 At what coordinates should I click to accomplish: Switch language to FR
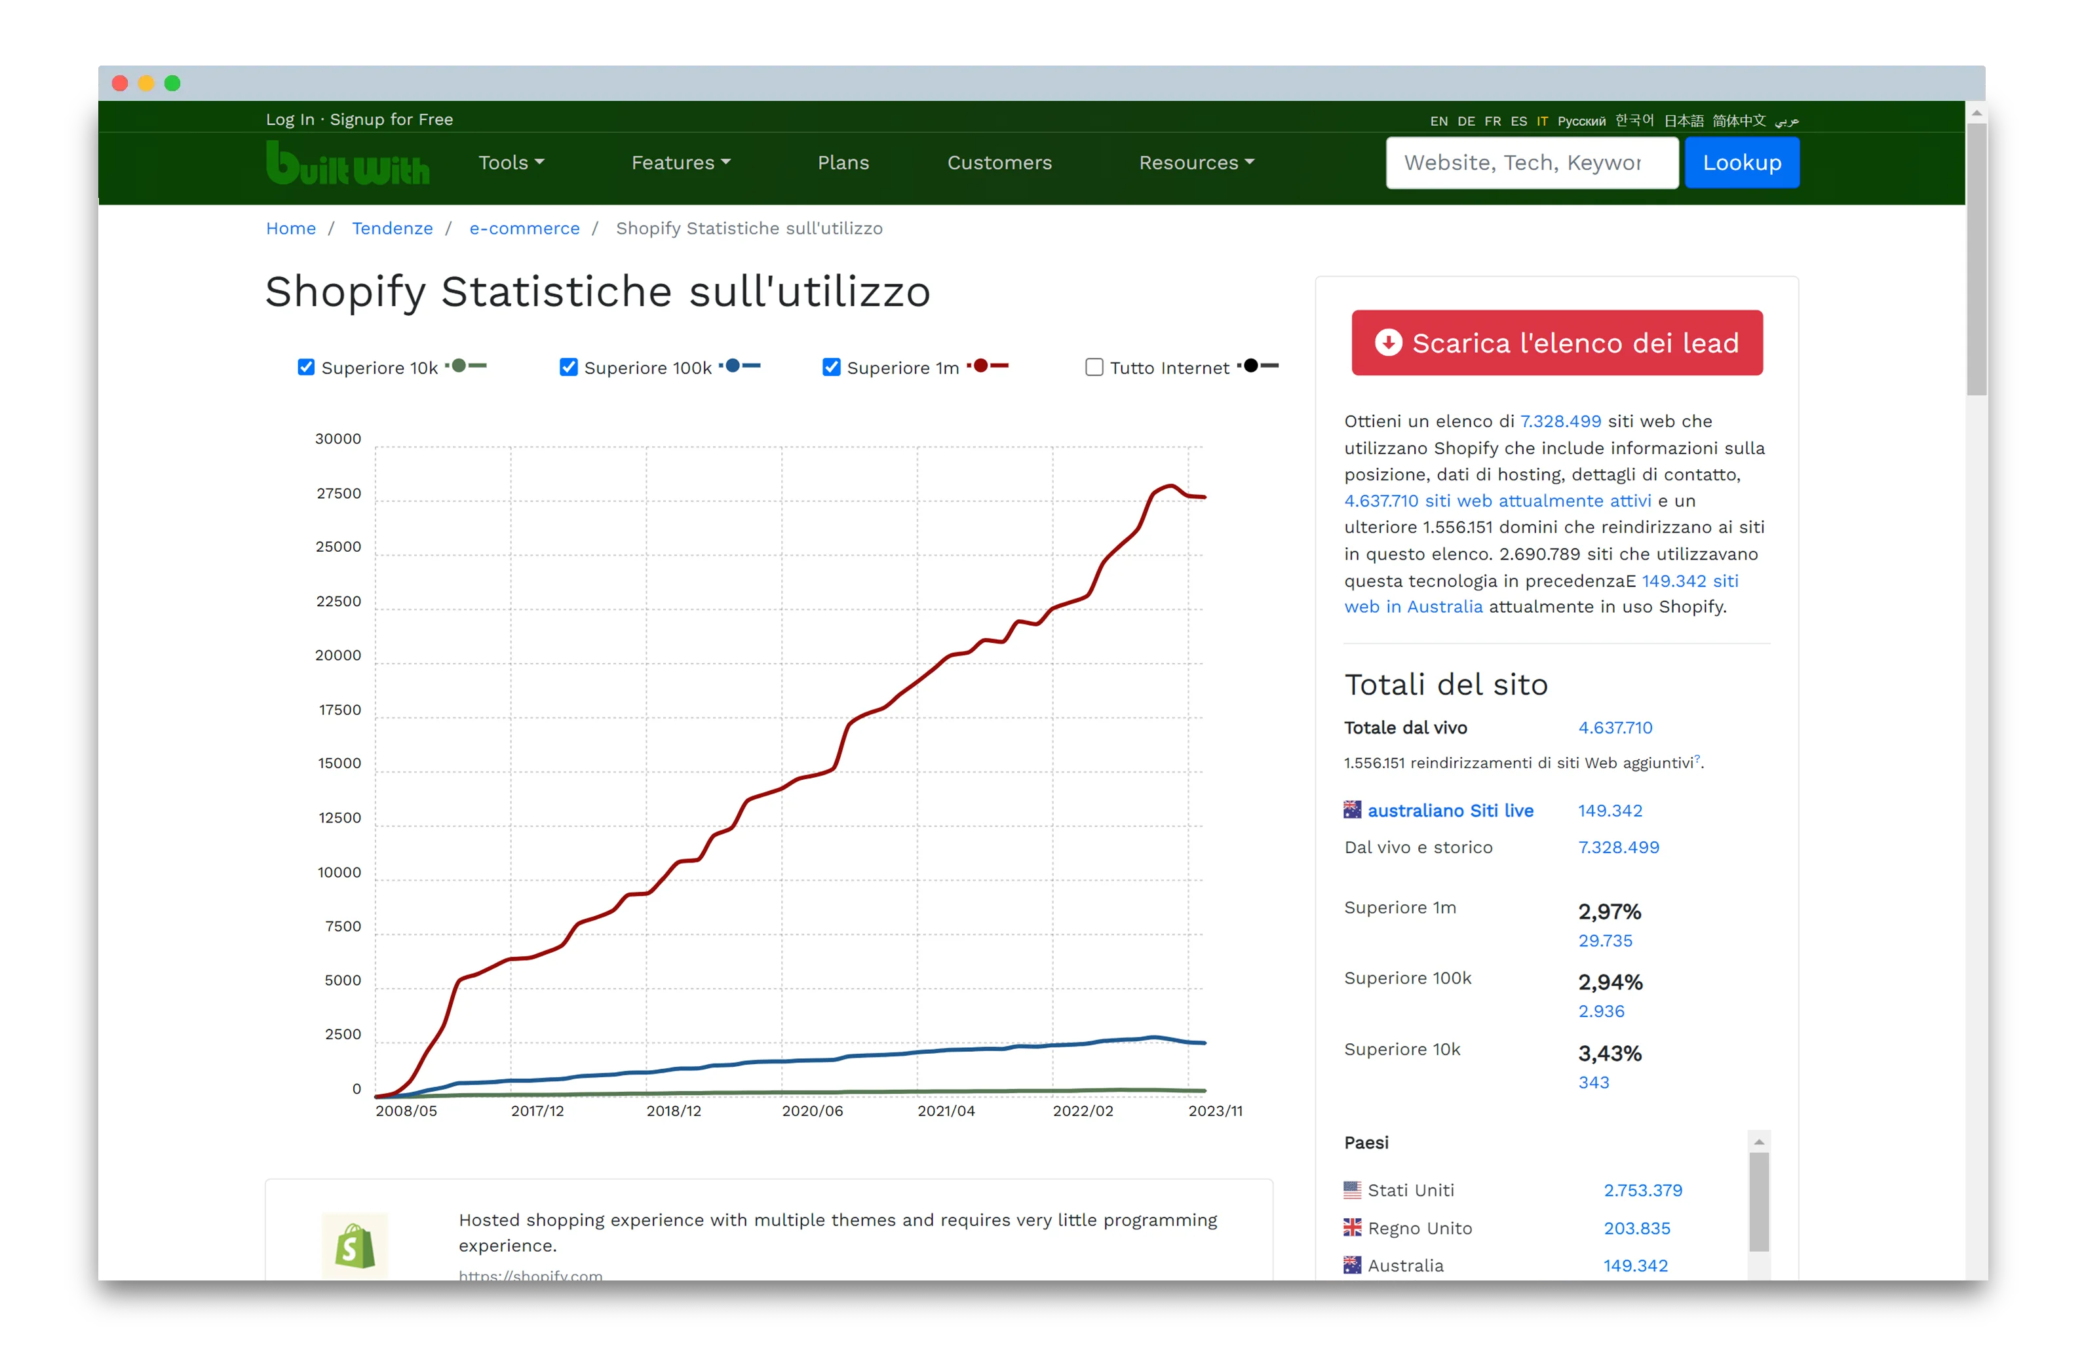(x=1492, y=121)
